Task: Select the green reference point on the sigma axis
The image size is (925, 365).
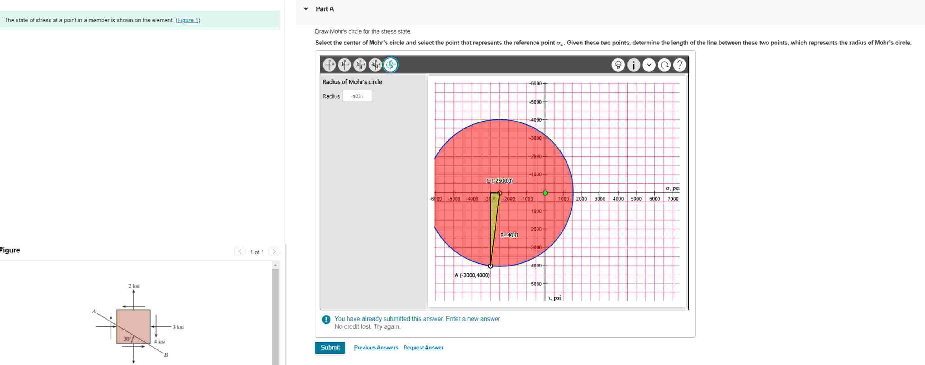Action: pyautogui.click(x=545, y=192)
